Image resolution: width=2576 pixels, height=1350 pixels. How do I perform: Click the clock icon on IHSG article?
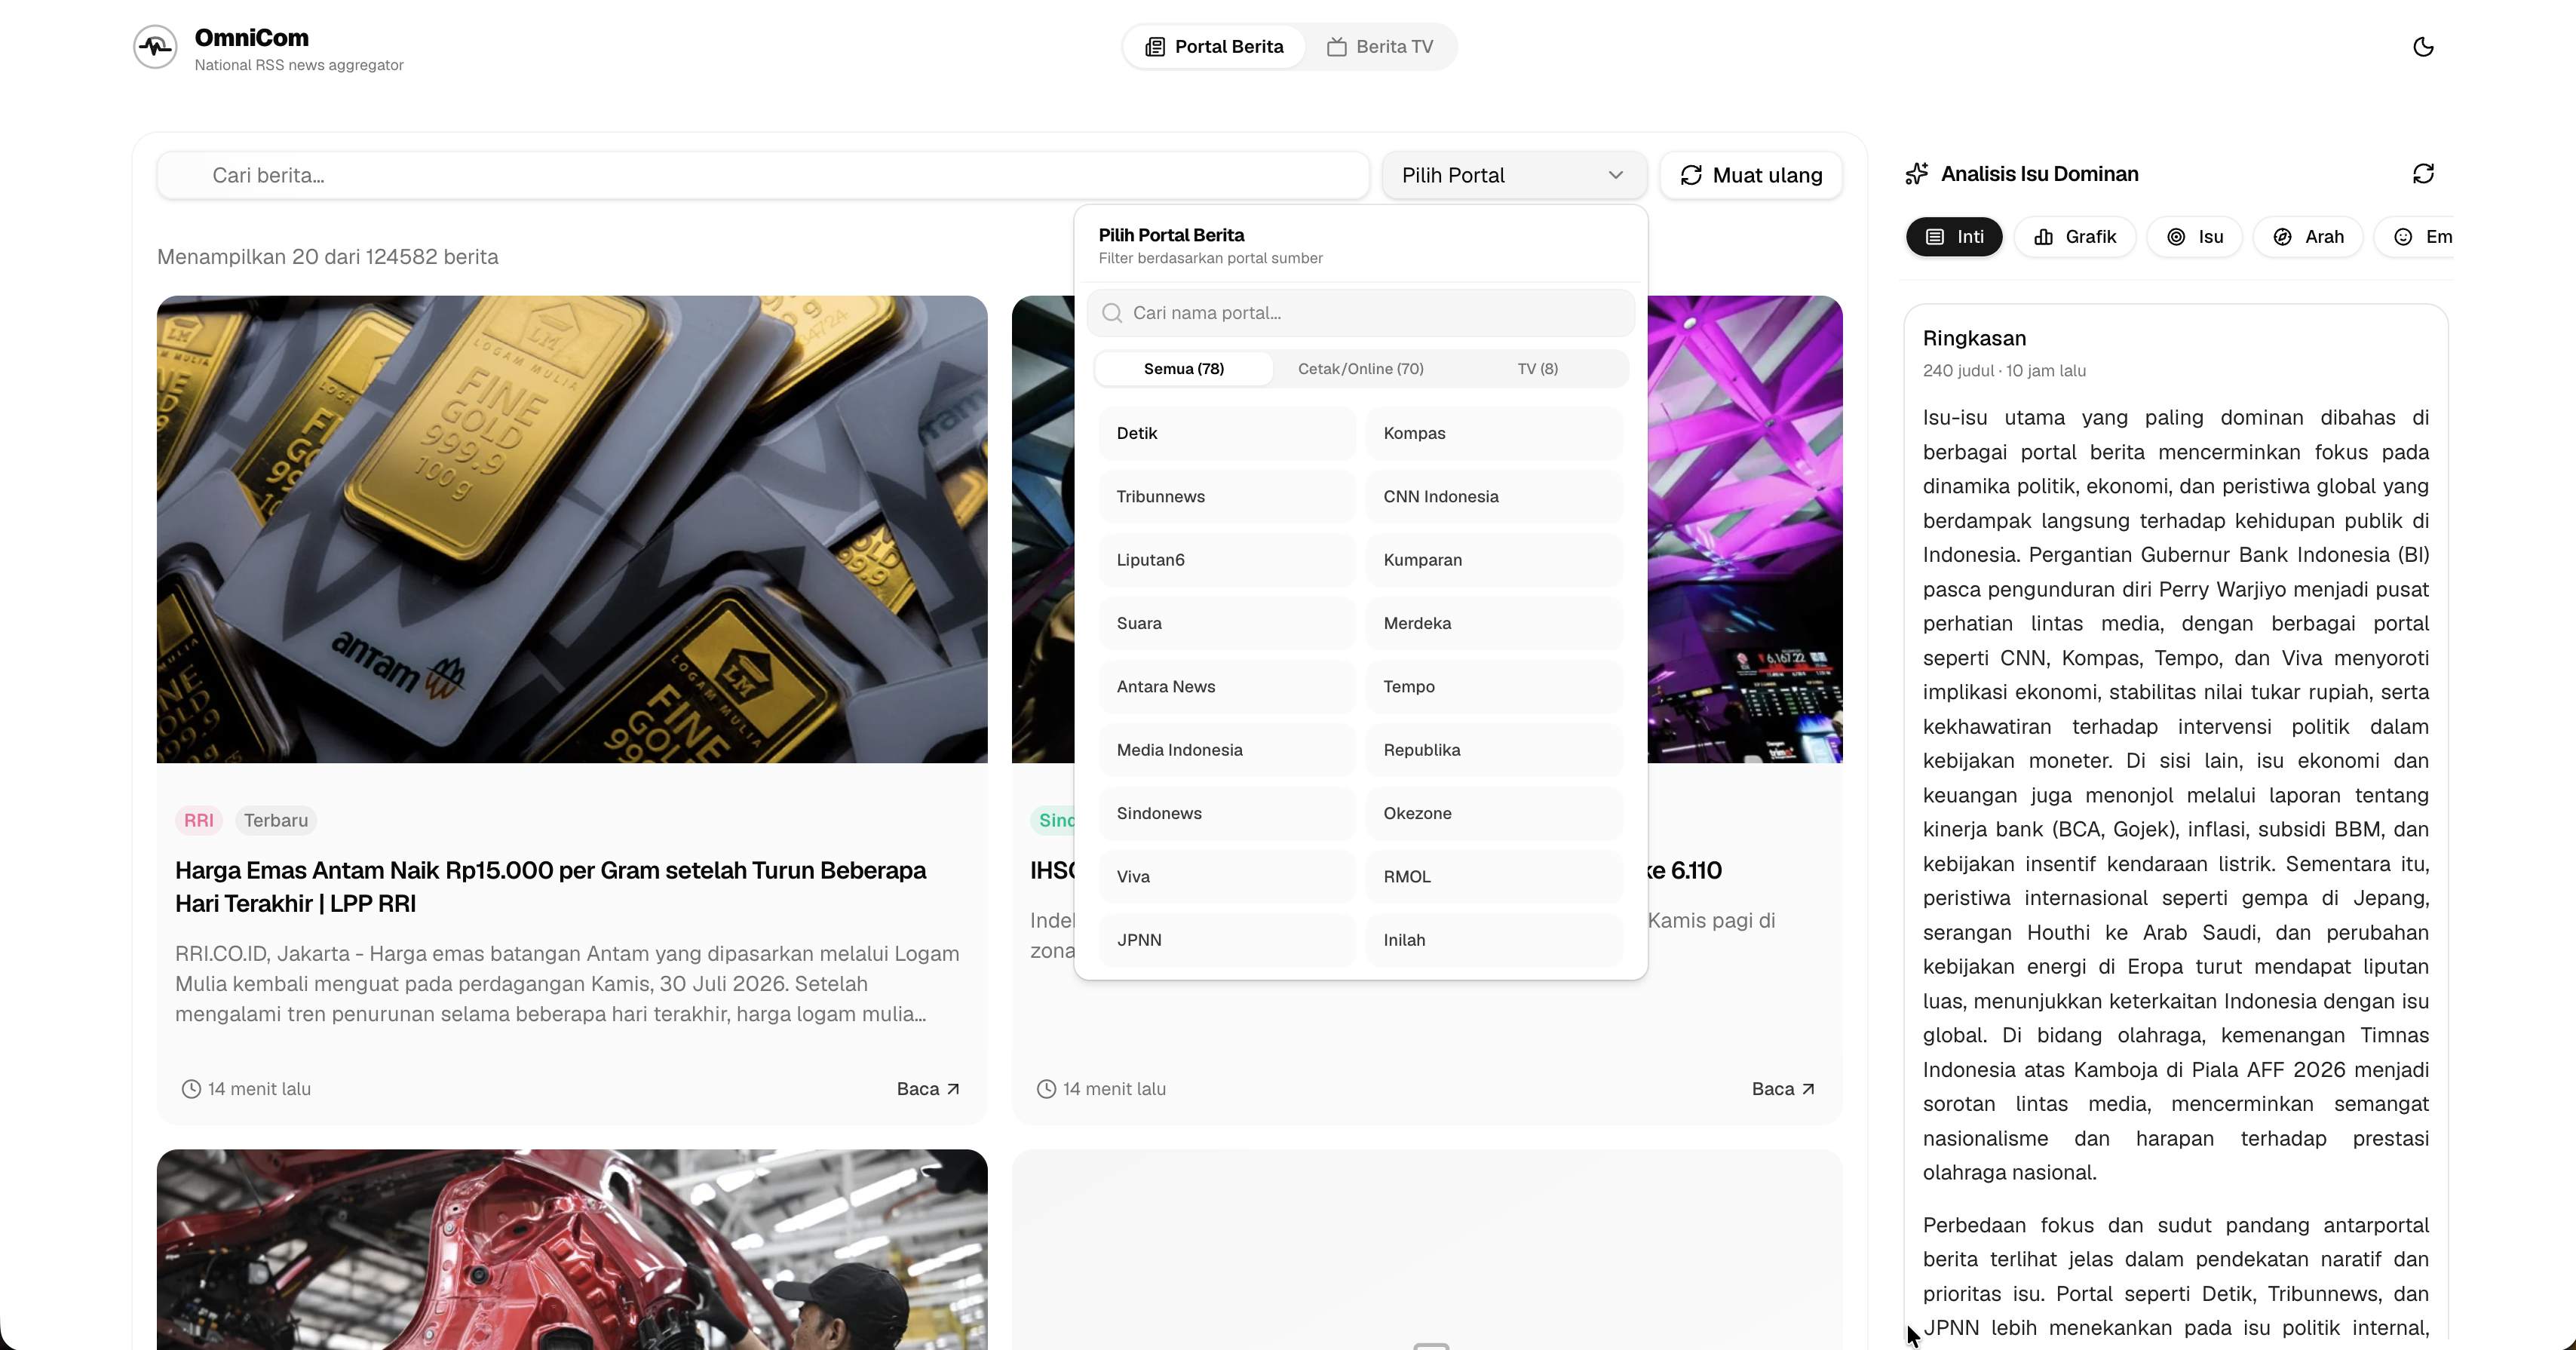[x=1046, y=1089]
